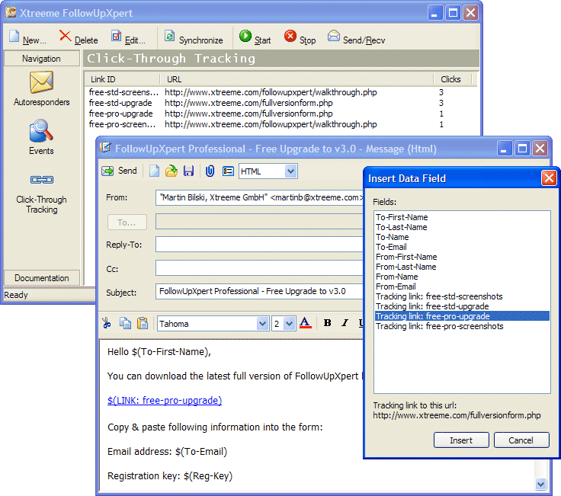The height and width of the screenshot is (496, 561).
Task: Click the Subject input field
Action: pos(259,291)
